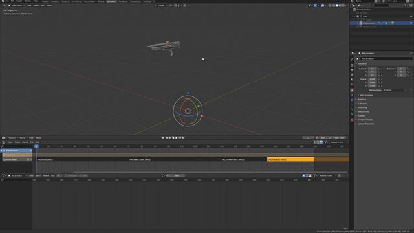Switch viewport to material preview shading
This screenshot has width=414, height=233.
340,5
